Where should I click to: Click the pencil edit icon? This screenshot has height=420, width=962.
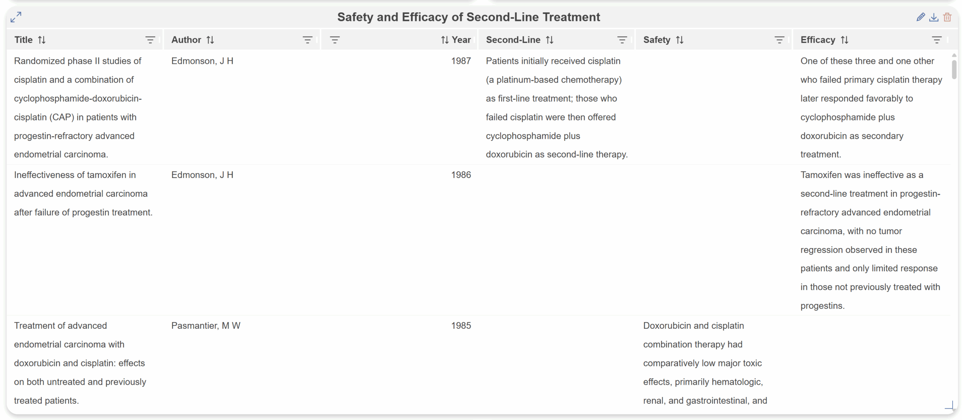coord(920,17)
